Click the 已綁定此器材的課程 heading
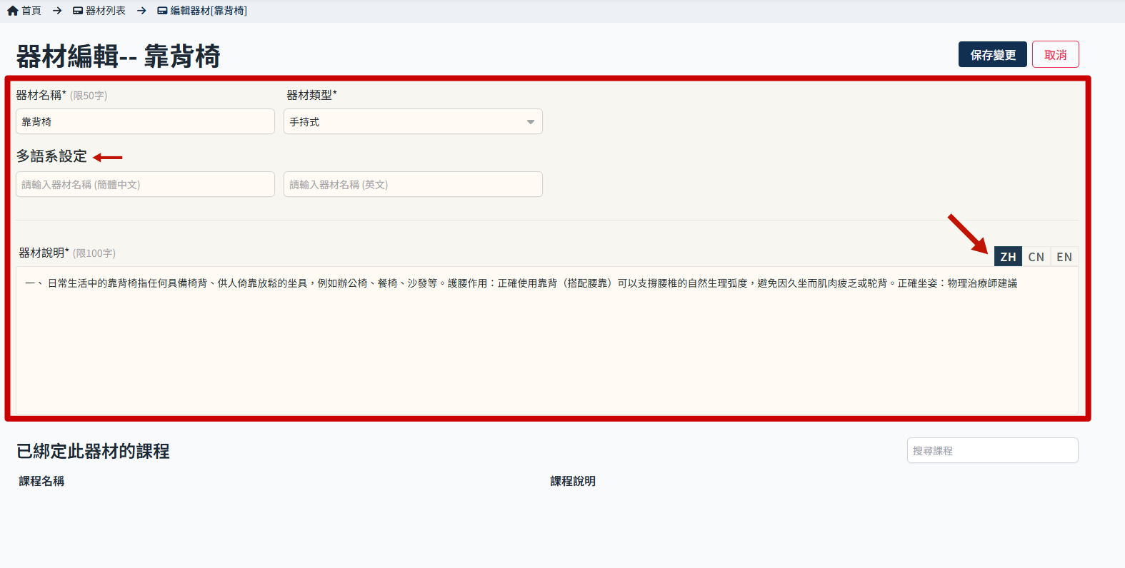Image resolution: width=1125 pixels, height=568 pixels. coord(93,451)
